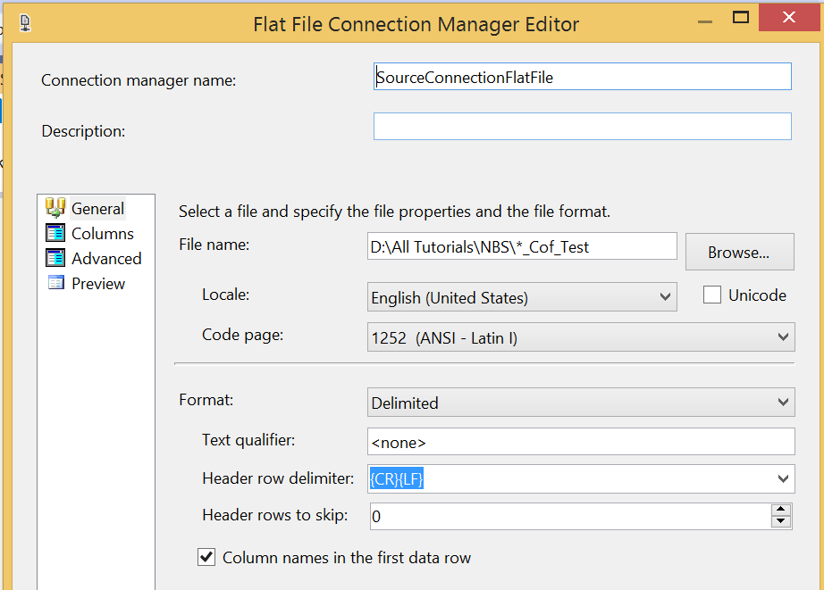Click the Preview page icon
Screen dimensions: 824x590
tap(55, 283)
